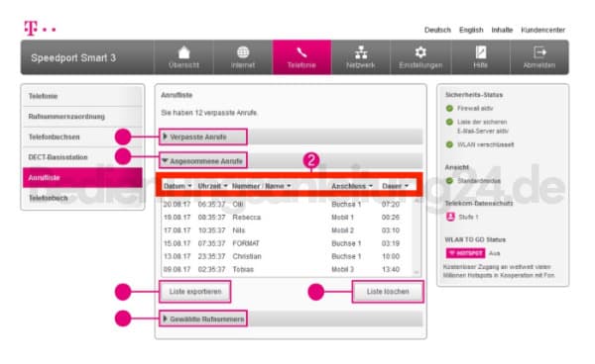595x364 pixels.
Task: Click the Liste exportieren button
Action: tap(195, 292)
